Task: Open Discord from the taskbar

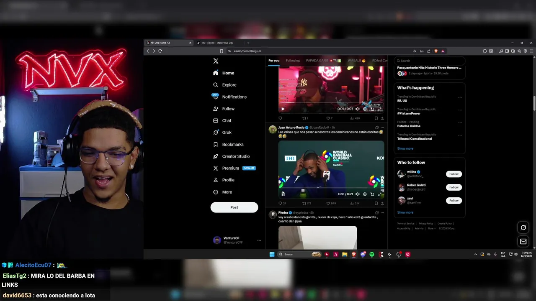Action: [x=363, y=254]
